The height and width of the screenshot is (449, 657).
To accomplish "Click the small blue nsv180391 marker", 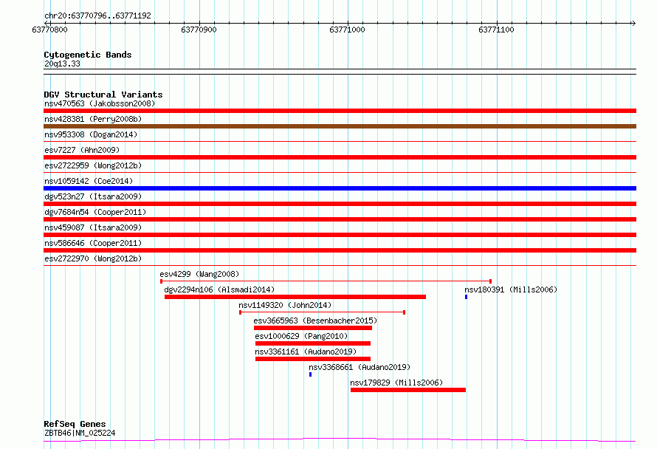I will (x=466, y=297).
